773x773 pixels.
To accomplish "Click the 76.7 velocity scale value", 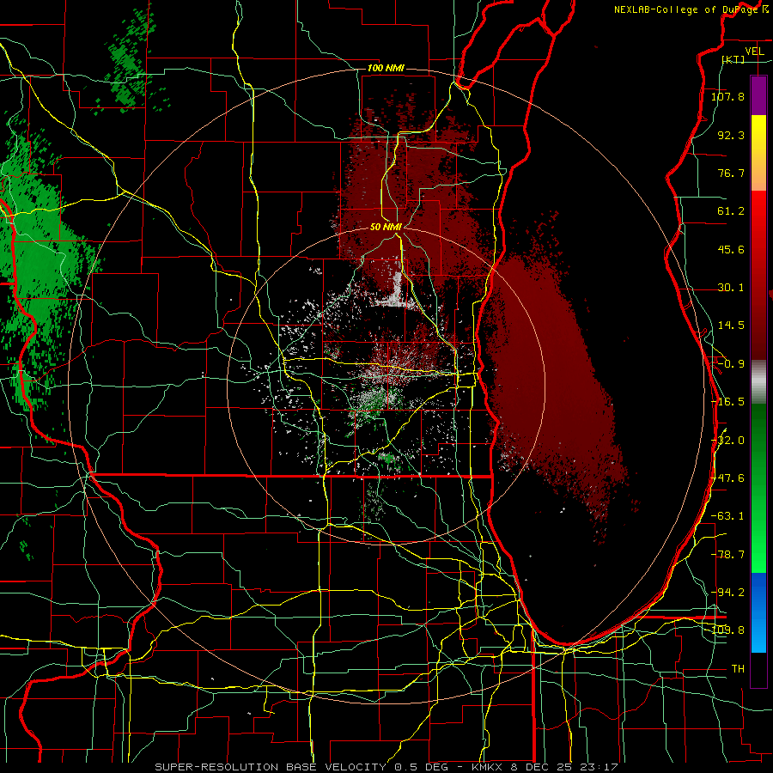I will point(731,173).
